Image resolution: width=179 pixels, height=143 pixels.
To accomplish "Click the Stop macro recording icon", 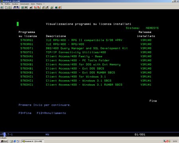I will tap(39, 8).
